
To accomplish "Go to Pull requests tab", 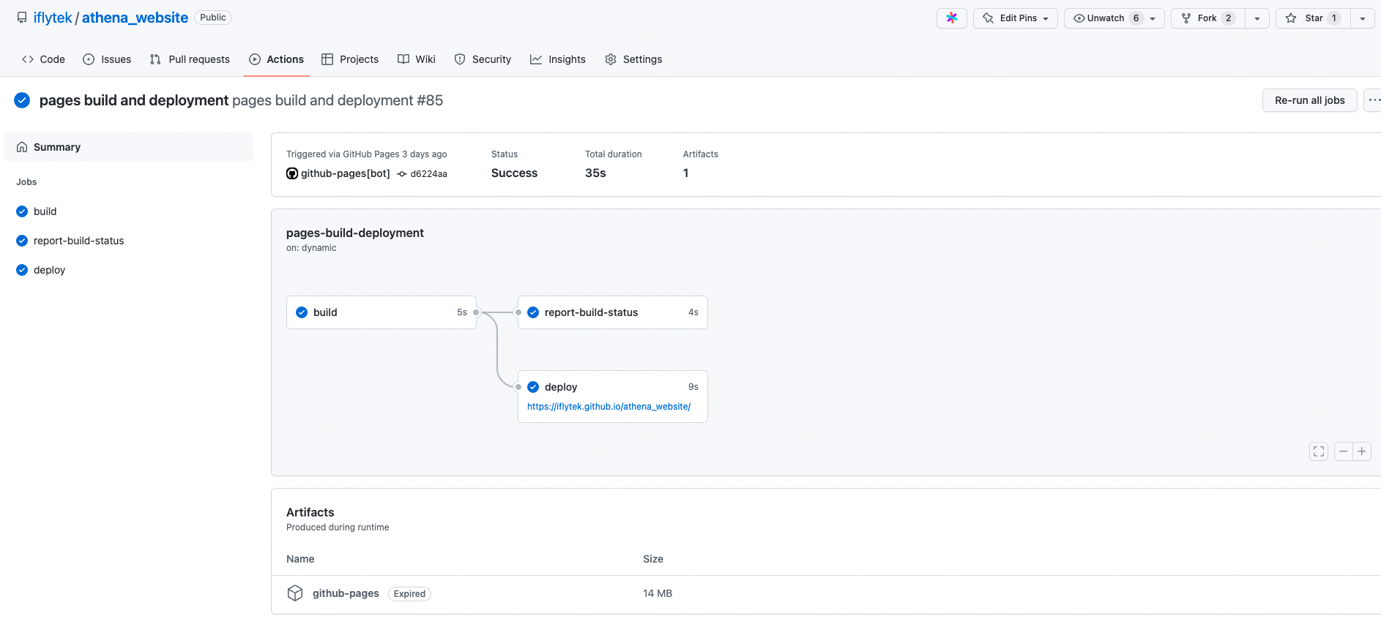I will [x=190, y=59].
